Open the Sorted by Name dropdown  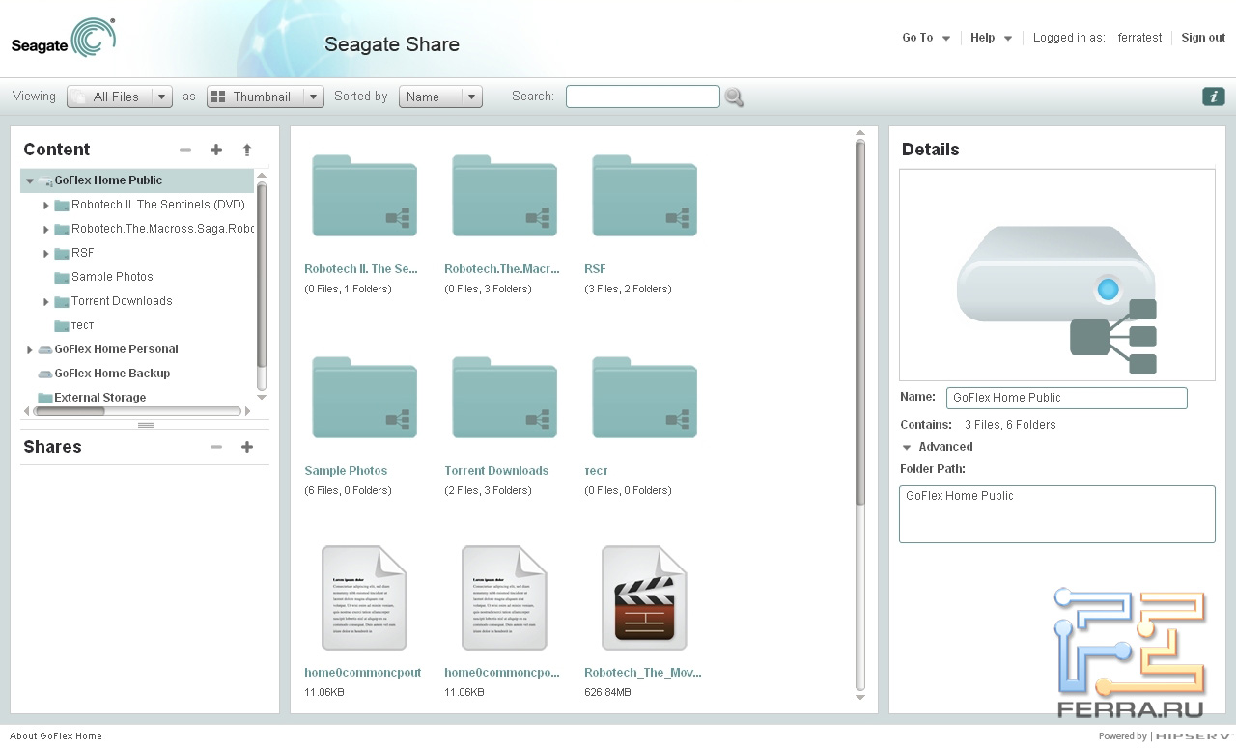click(x=440, y=97)
